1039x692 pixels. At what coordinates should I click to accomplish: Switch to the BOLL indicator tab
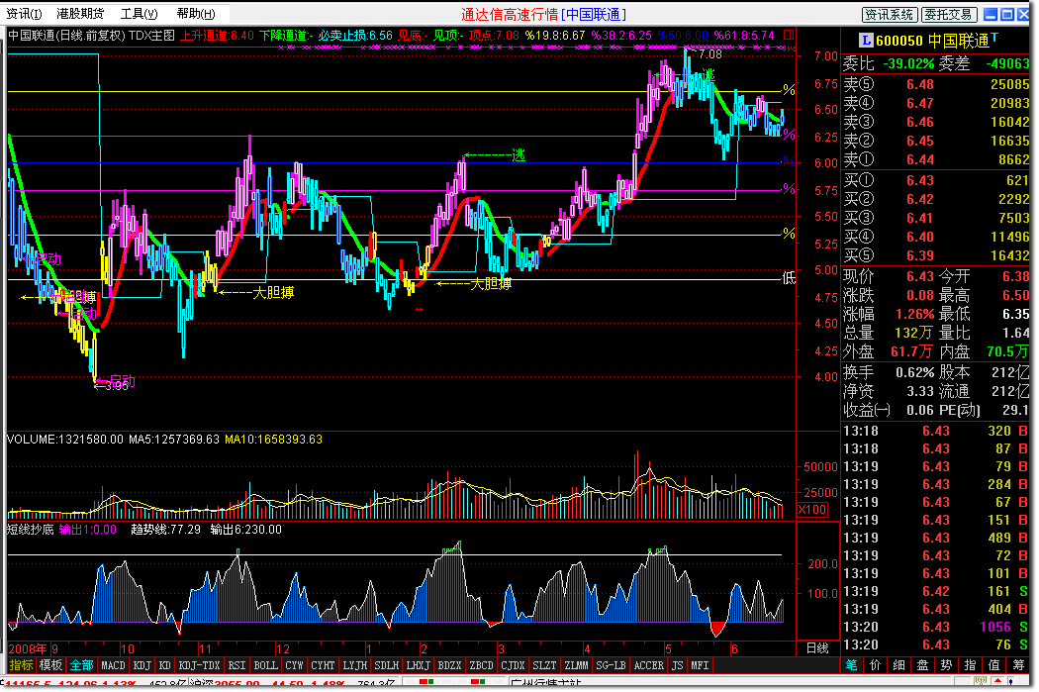(266, 665)
